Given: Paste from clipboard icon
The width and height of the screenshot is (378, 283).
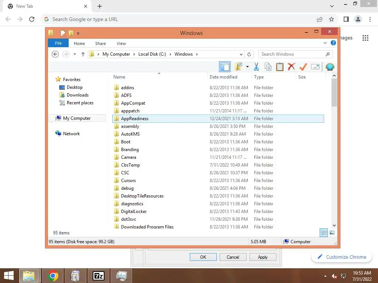Looking at the screenshot, I should (280, 67).
